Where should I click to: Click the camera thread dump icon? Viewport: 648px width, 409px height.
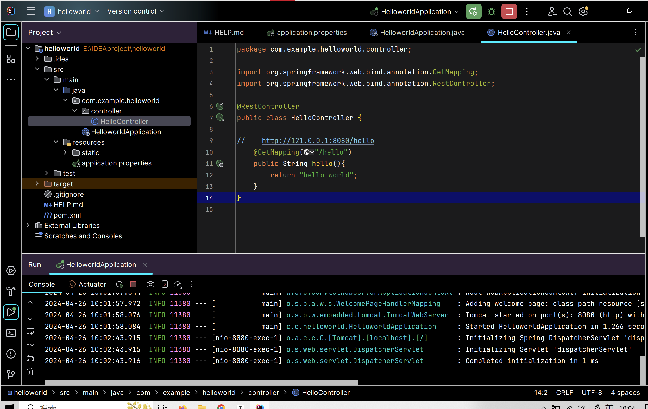coord(150,284)
